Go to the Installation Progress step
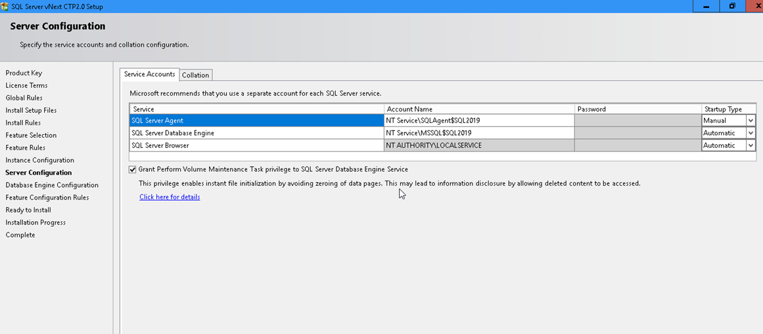 [35, 222]
